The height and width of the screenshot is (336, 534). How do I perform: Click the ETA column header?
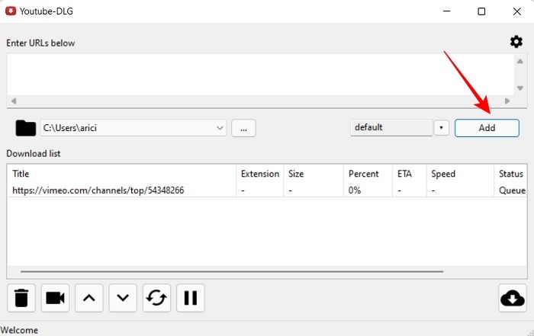point(410,174)
